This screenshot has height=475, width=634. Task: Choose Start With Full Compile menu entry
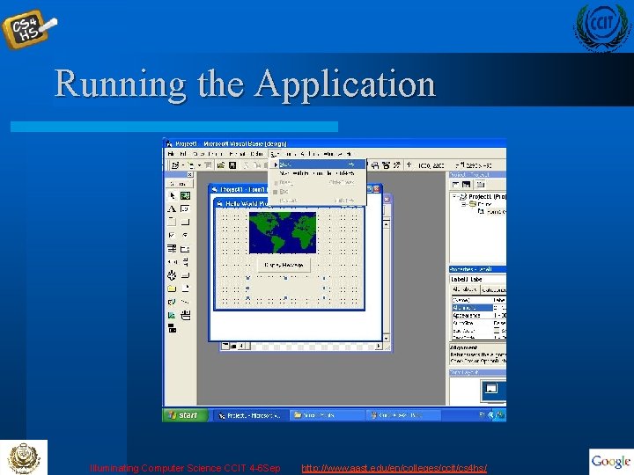(x=317, y=173)
